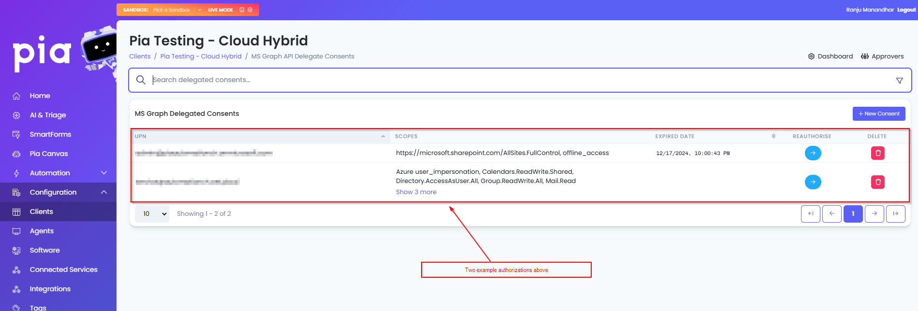The image size is (918, 311).
Task: Open Home in the sidebar
Action: tap(40, 96)
